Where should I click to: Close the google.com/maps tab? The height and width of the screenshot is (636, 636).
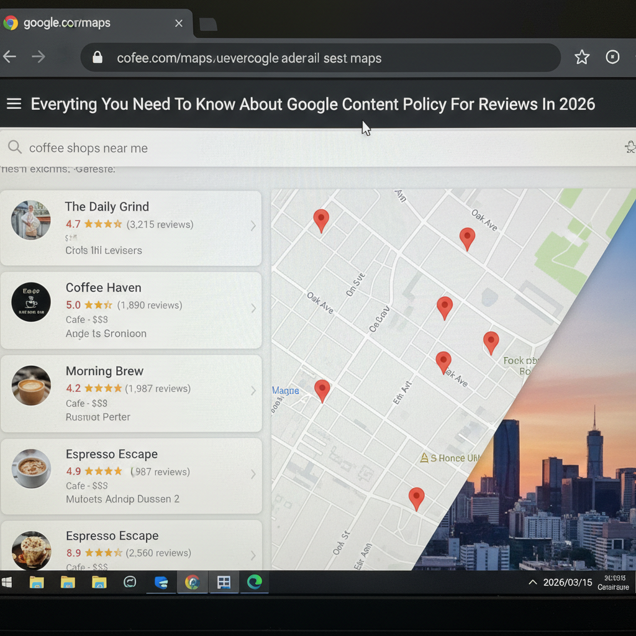click(178, 23)
